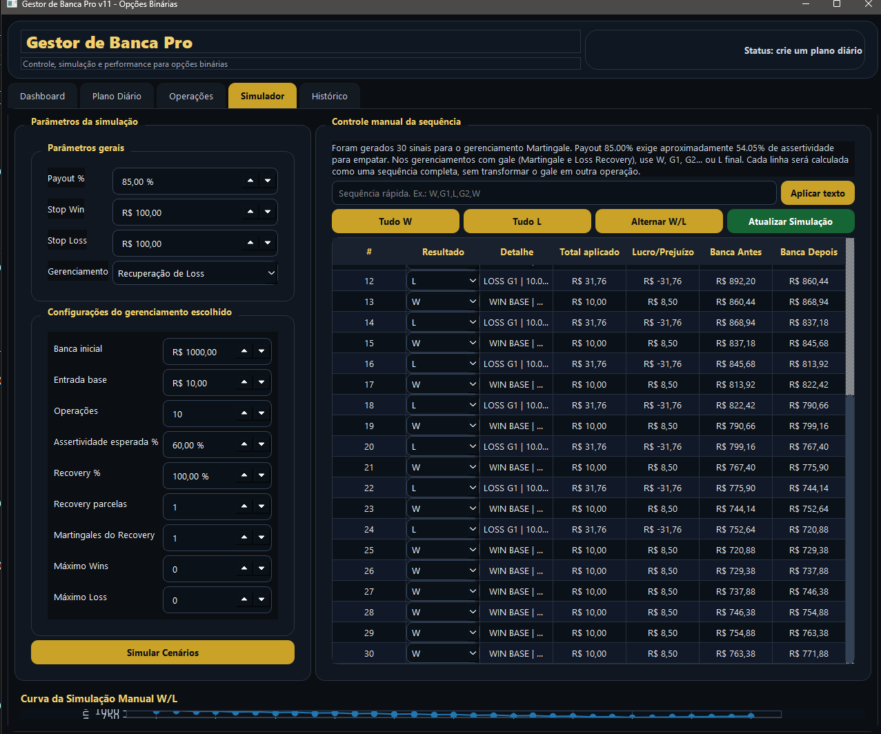Click the sequence table's vertical scrollbar
This screenshot has width=881, height=734.
click(x=850, y=451)
